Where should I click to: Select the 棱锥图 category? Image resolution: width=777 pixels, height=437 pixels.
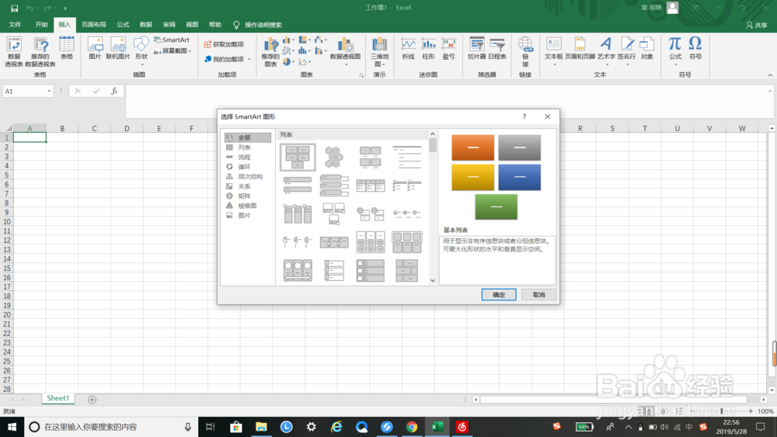tap(247, 206)
